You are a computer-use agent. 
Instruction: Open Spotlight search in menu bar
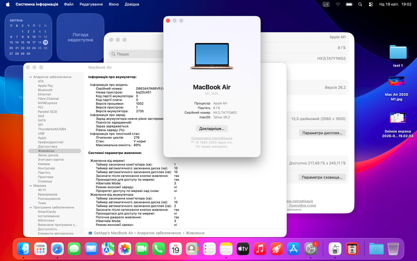click(360, 4)
